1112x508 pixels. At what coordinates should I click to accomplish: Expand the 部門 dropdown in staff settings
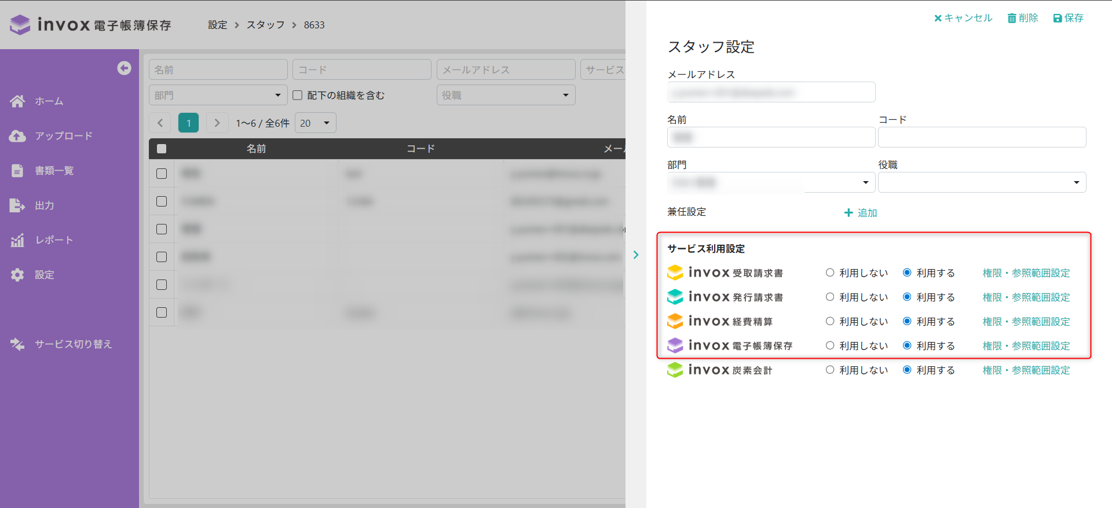coord(771,182)
